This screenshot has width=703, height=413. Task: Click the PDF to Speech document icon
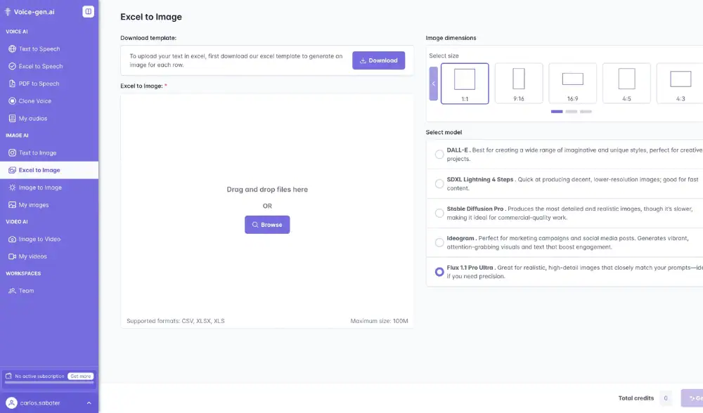click(x=12, y=84)
